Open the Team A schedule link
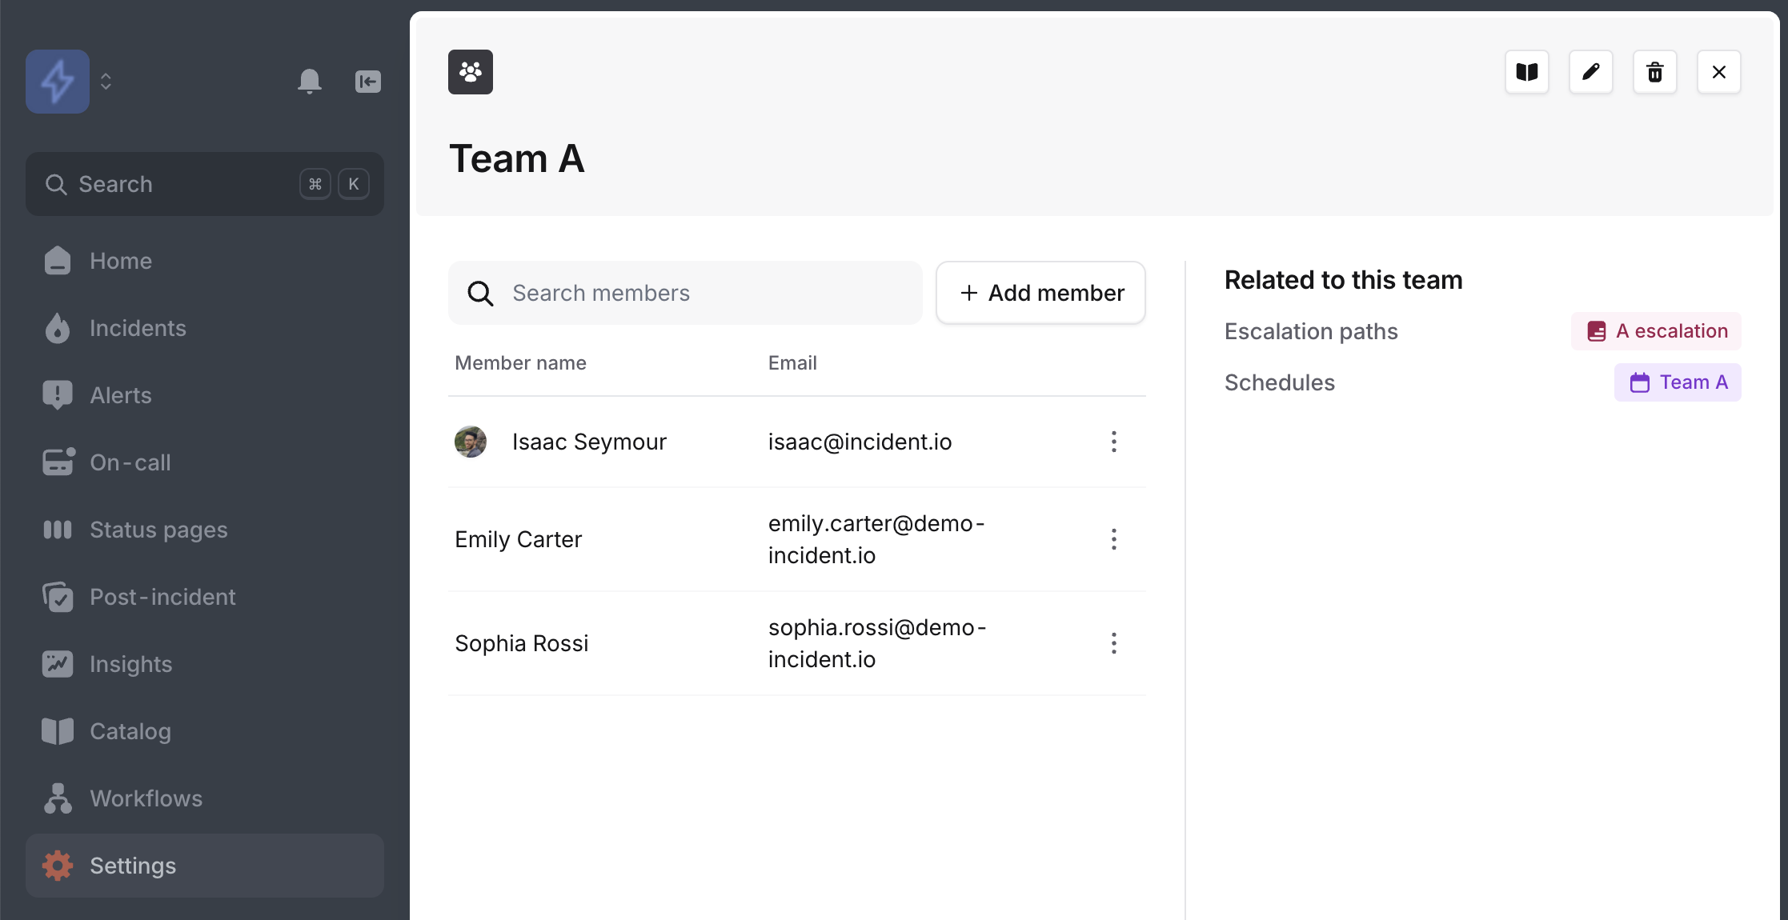1788x920 pixels. [x=1678, y=382]
